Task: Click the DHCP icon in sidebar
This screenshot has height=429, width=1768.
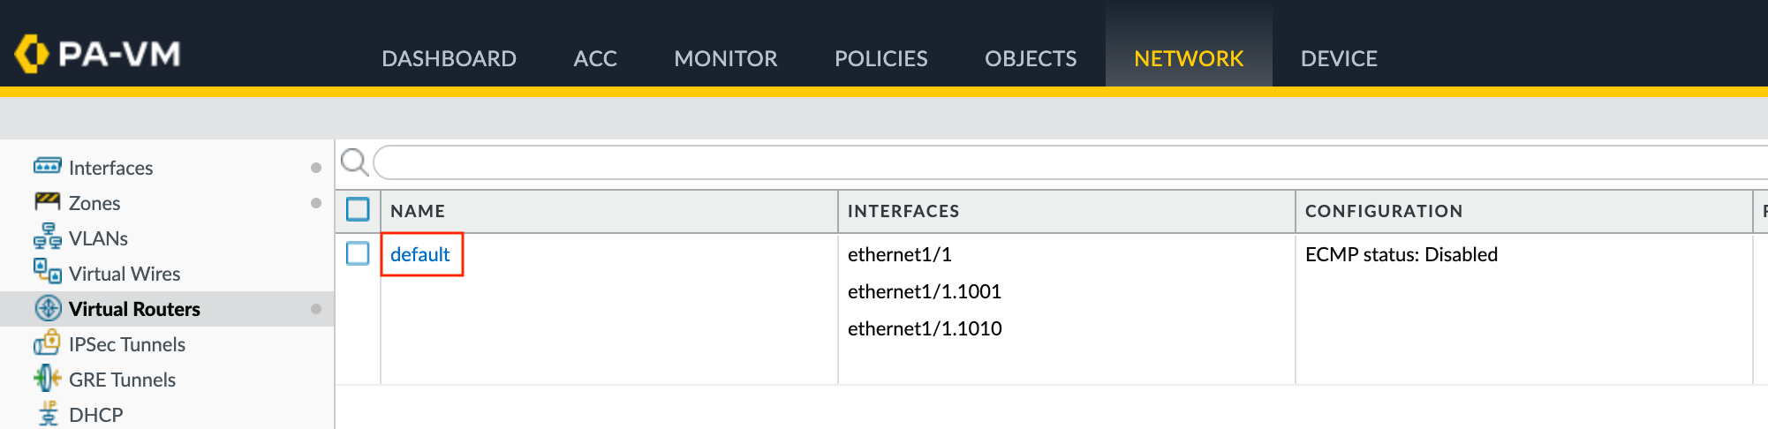Action: tap(47, 413)
